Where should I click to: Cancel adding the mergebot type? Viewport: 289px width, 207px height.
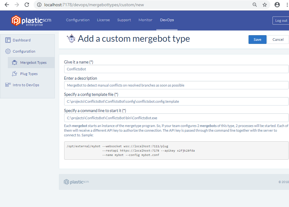[x=278, y=40]
